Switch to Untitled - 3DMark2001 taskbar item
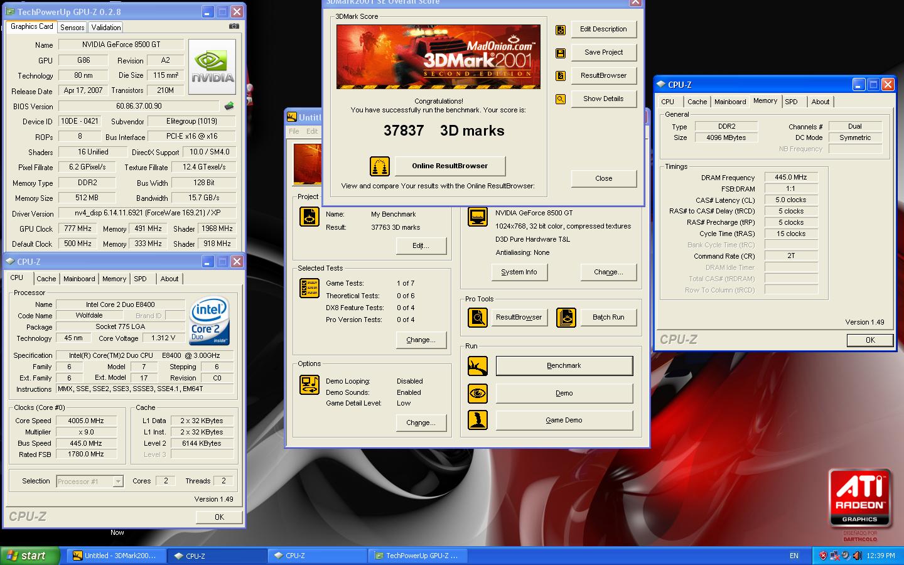The image size is (904, 565). click(x=116, y=556)
